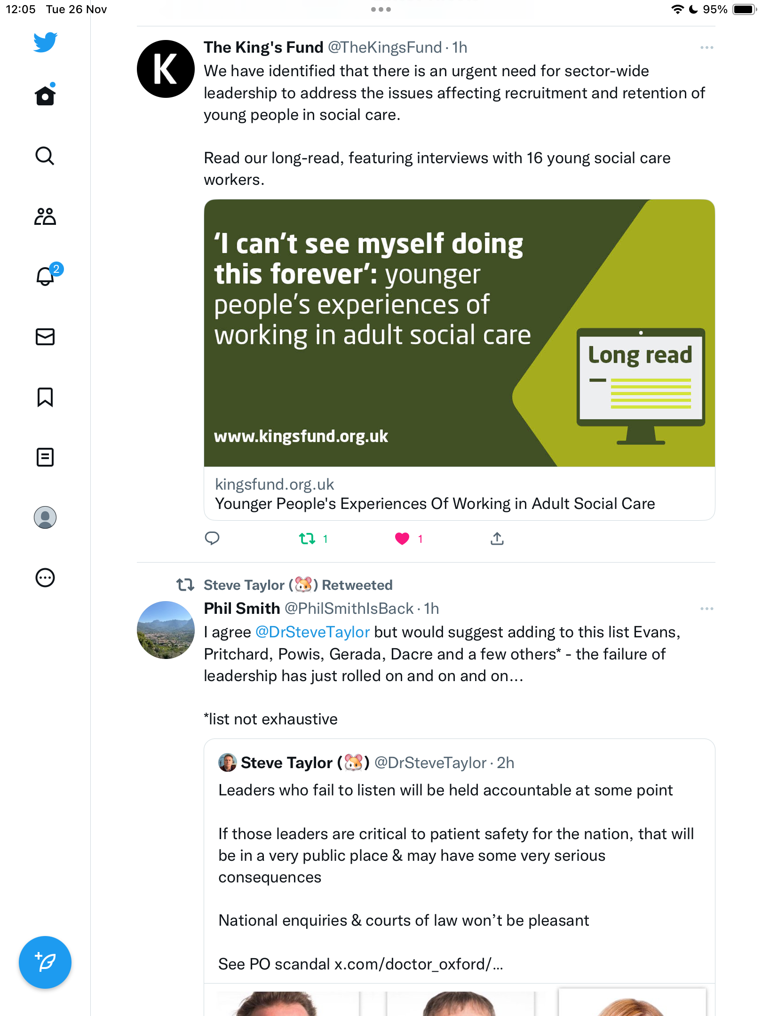Open the Twitter bird logo
The height and width of the screenshot is (1016, 762).
45,42
